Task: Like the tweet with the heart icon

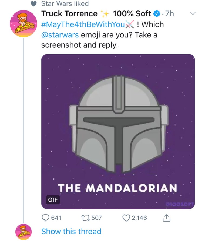Action: click(127, 218)
